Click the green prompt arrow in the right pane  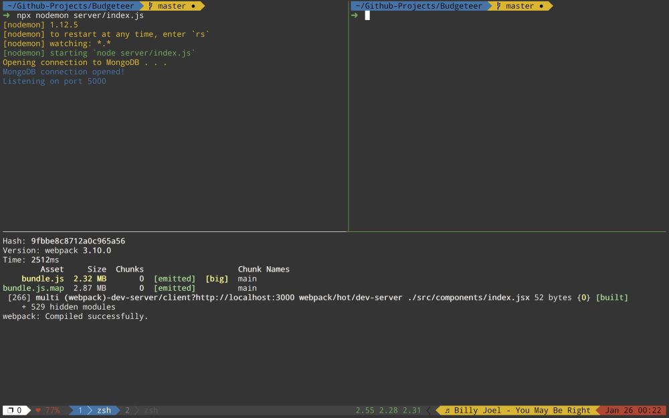(x=353, y=15)
